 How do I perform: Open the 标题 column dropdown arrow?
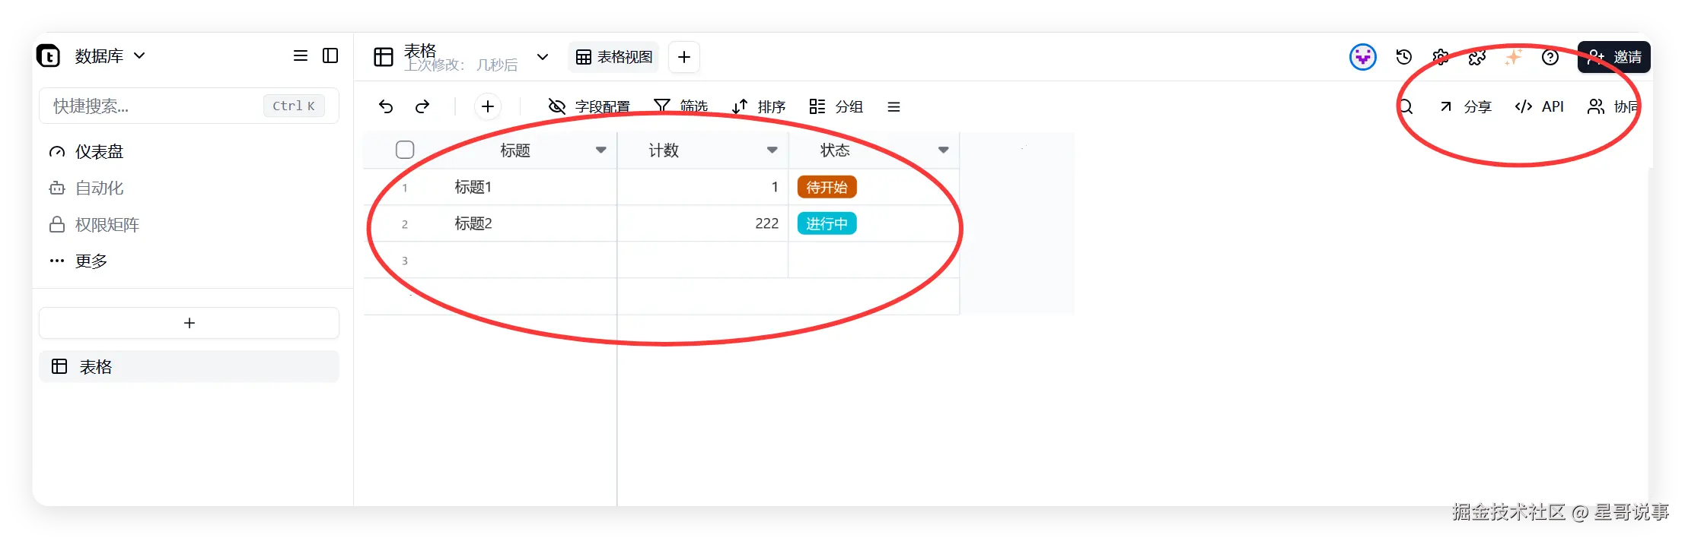601,150
